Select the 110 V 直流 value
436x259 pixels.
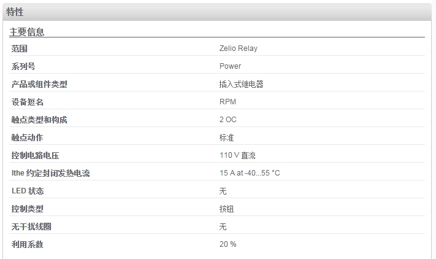pos(237,155)
